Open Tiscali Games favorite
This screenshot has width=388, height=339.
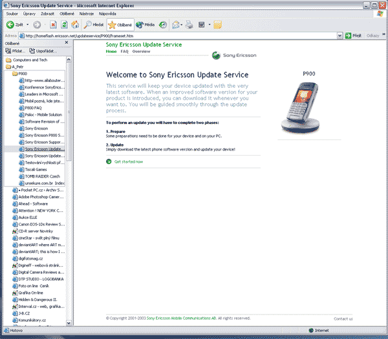point(33,169)
